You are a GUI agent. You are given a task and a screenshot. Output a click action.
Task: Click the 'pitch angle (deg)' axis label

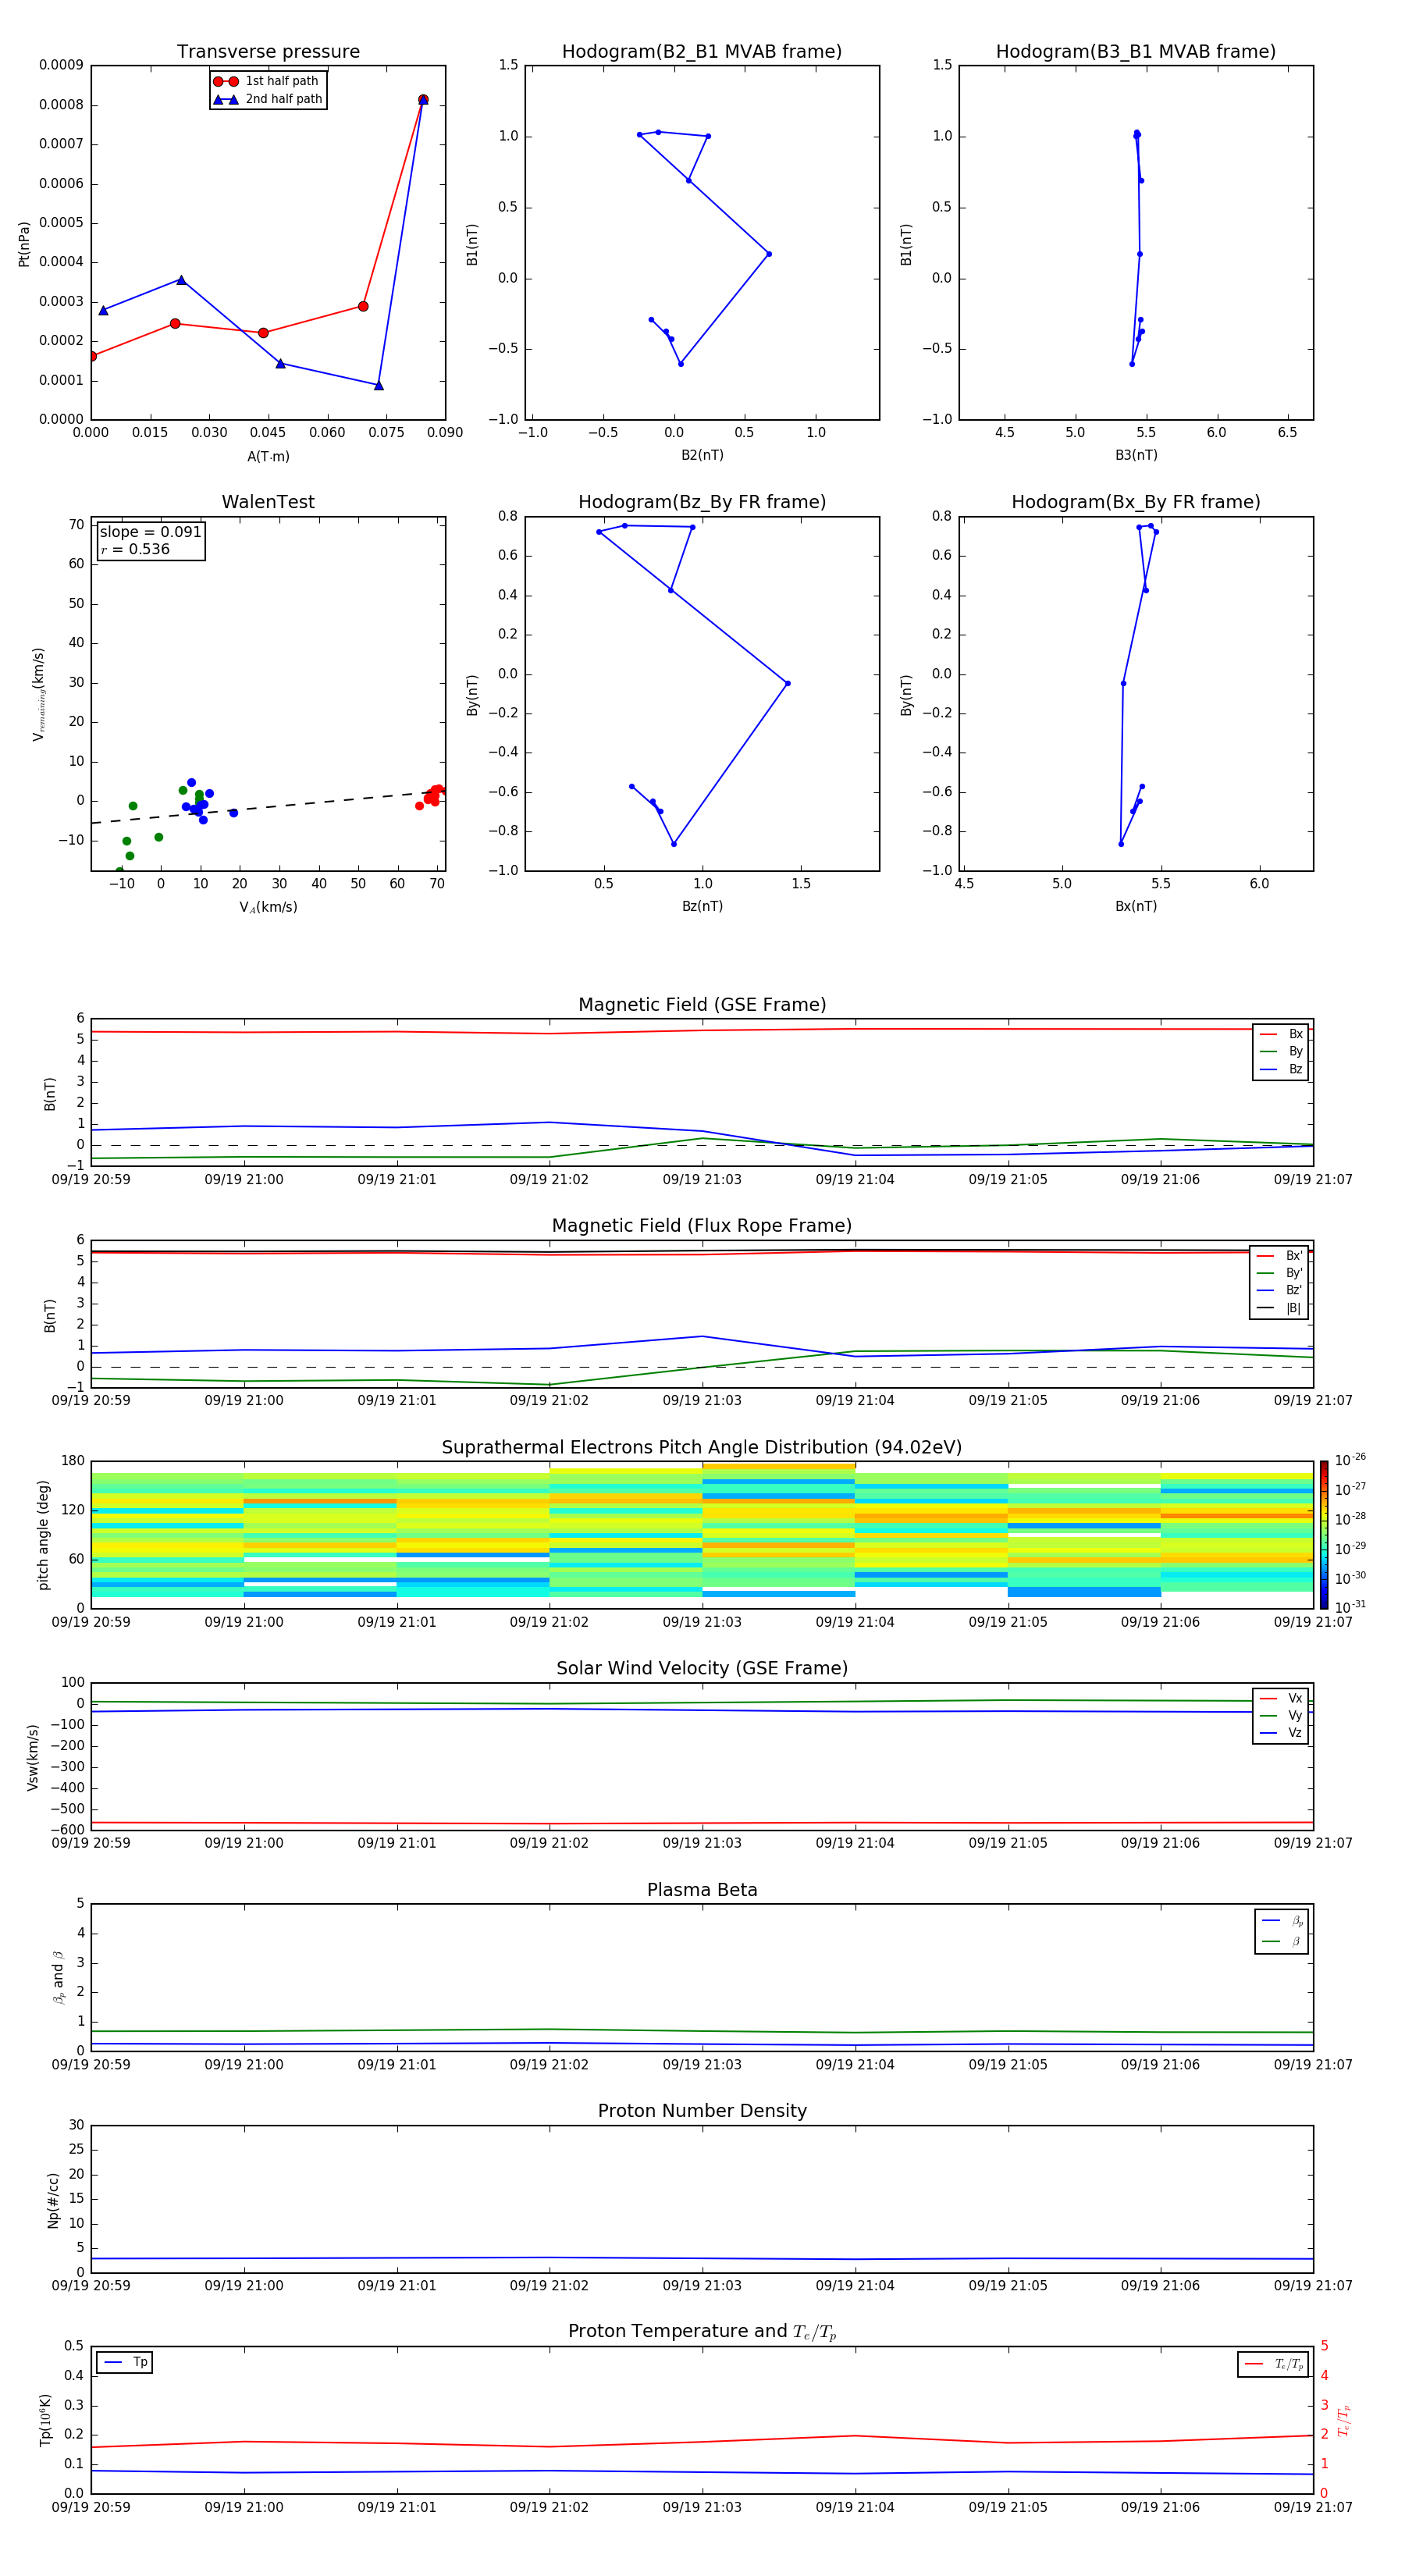coord(43,1535)
